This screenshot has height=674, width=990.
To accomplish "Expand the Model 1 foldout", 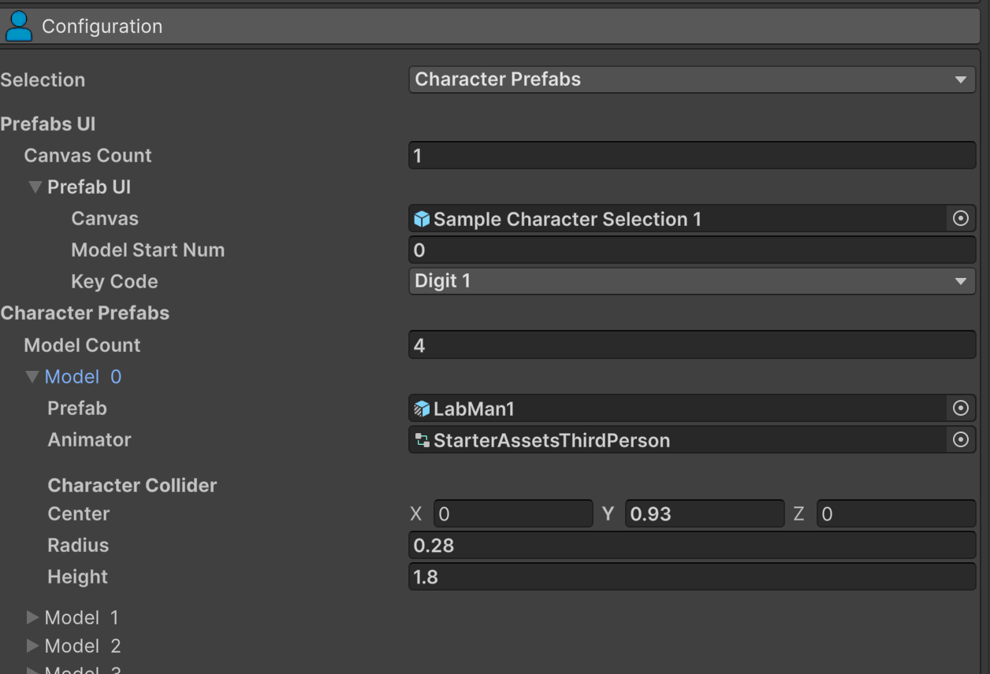I will (32, 617).
